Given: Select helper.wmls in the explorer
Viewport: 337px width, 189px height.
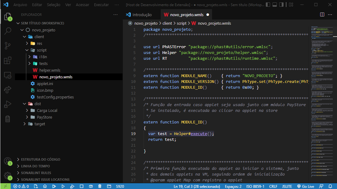Looking at the screenshot, I should [49, 70].
